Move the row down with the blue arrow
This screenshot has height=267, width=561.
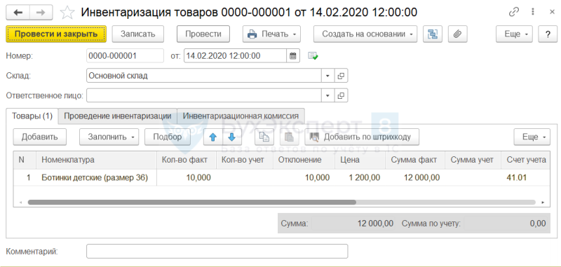click(232, 137)
